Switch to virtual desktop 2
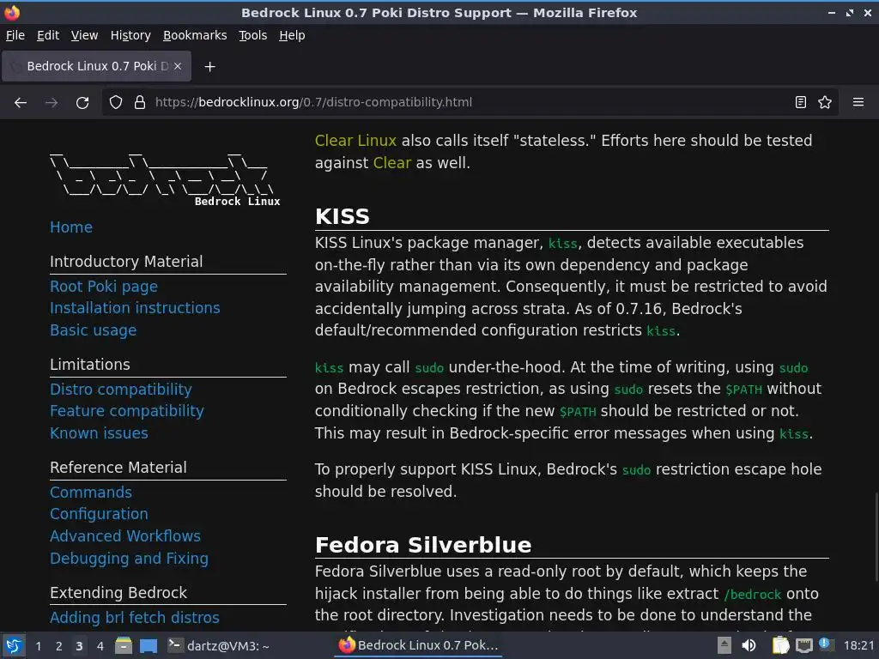The image size is (879, 659). coord(58,646)
